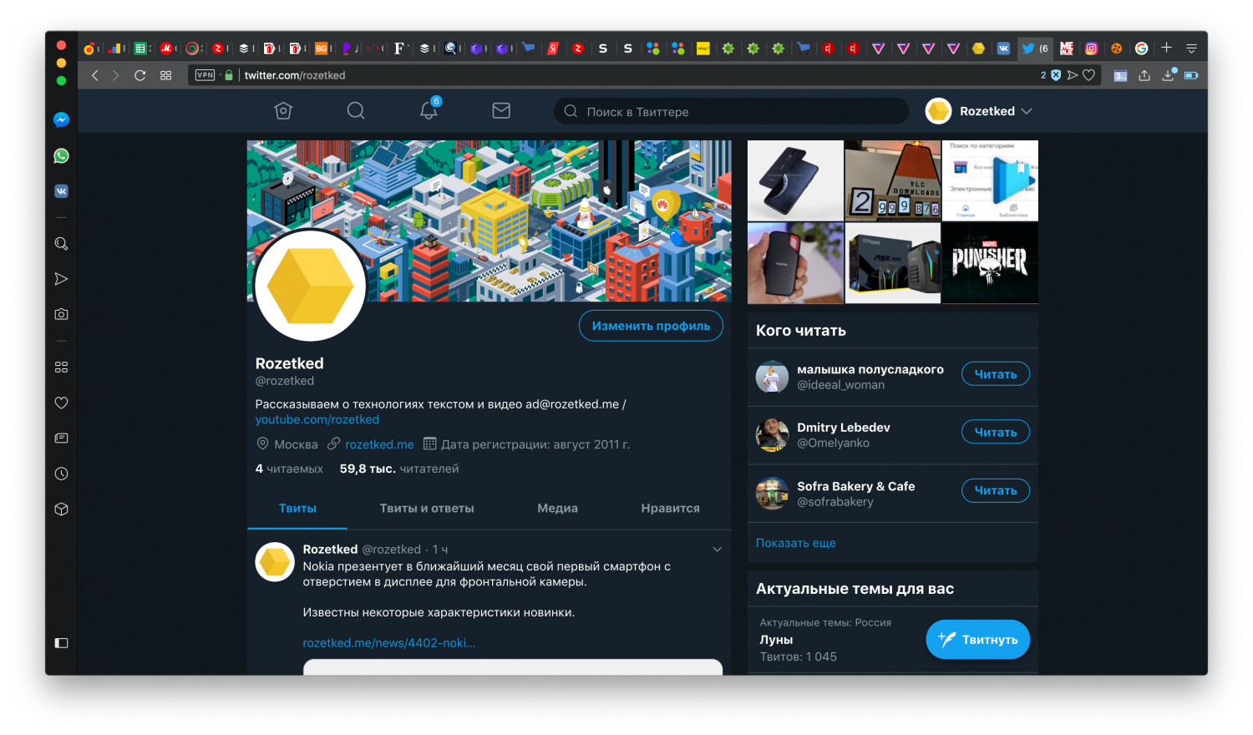This screenshot has width=1253, height=735.
Task: Open the Dmitry Lebedev profile name
Action: (x=844, y=428)
